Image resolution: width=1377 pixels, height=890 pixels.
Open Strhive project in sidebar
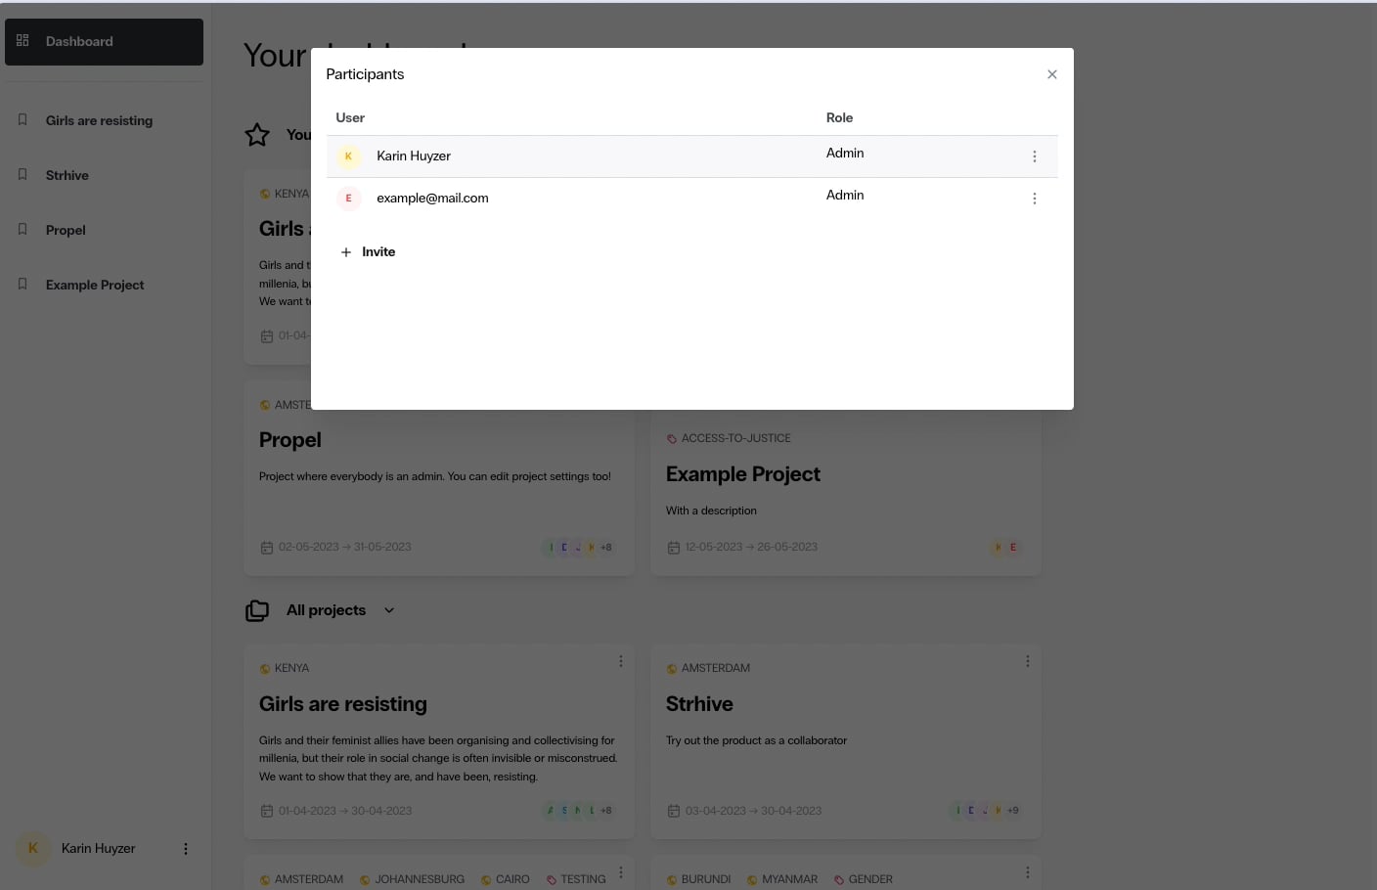pos(67,175)
